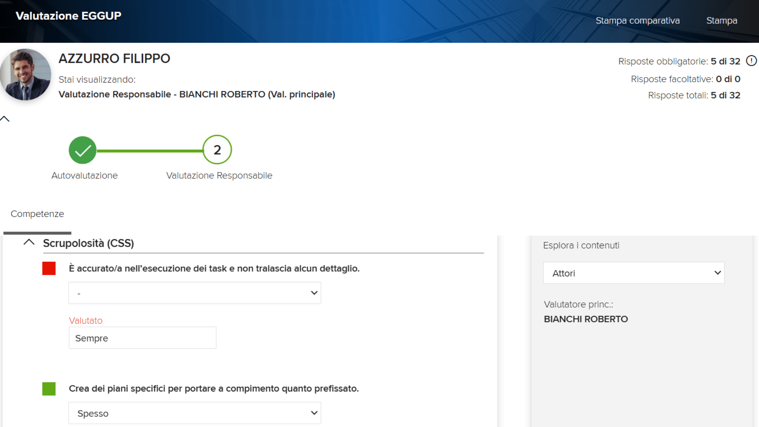Click the Risposte facoltative: 0 di 0 text
This screenshot has width=759, height=427.
coord(685,79)
